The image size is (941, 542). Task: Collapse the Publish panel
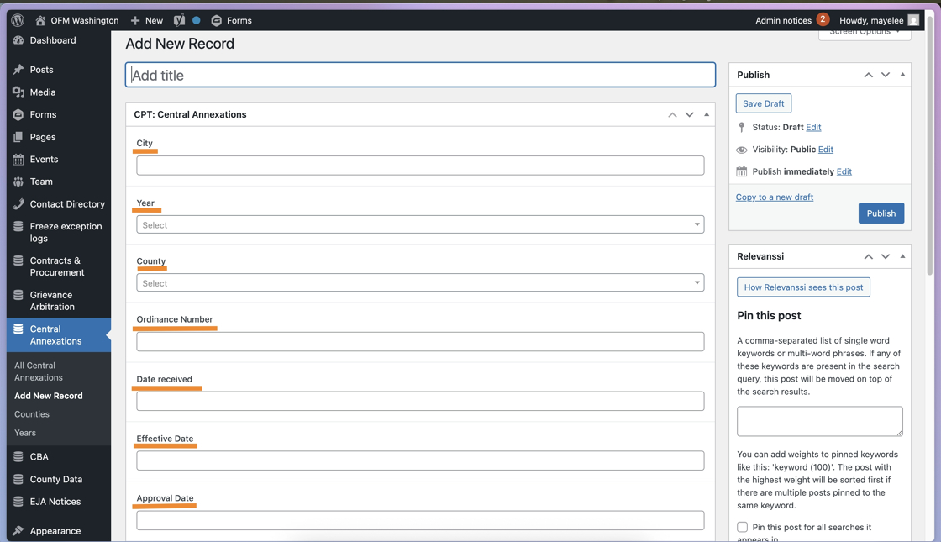[x=902, y=75]
